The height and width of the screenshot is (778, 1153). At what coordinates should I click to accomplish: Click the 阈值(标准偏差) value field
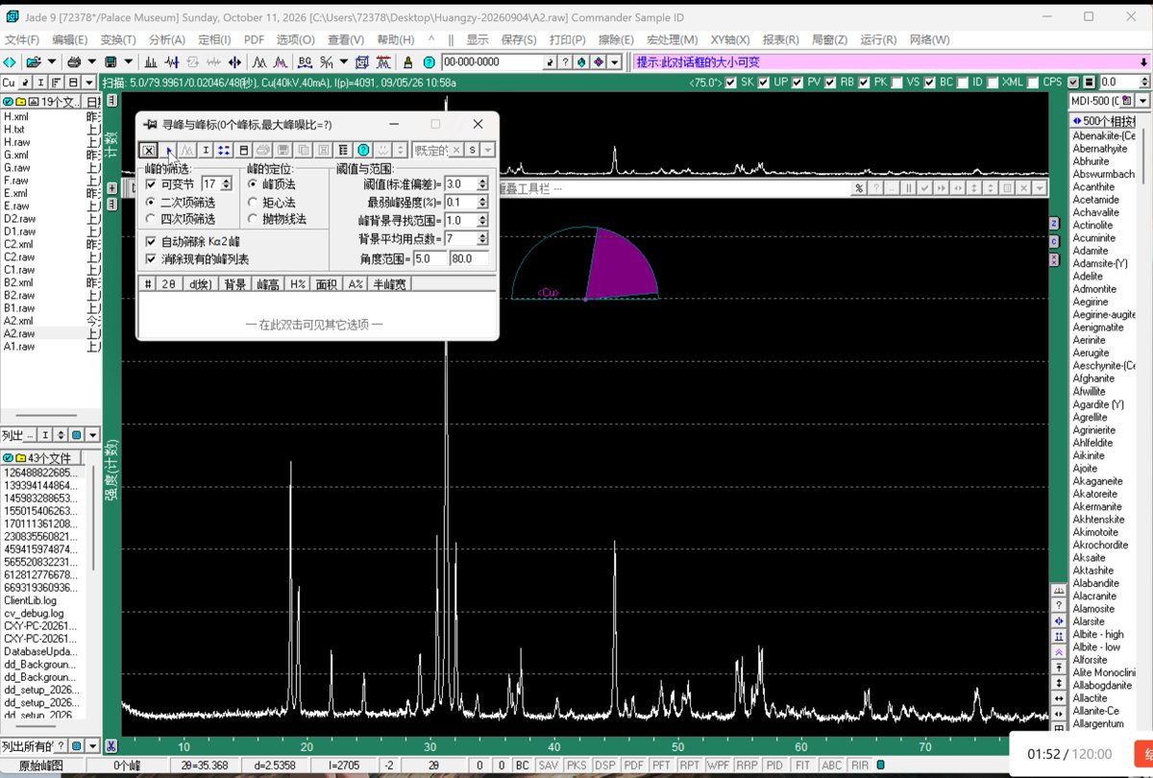point(459,183)
